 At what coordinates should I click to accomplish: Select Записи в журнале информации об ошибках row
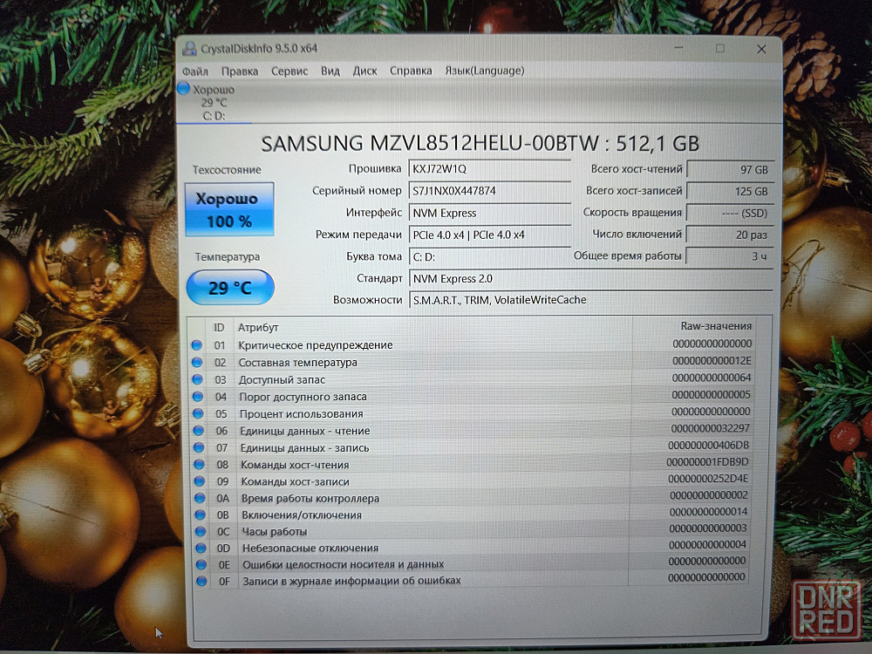(472, 580)
